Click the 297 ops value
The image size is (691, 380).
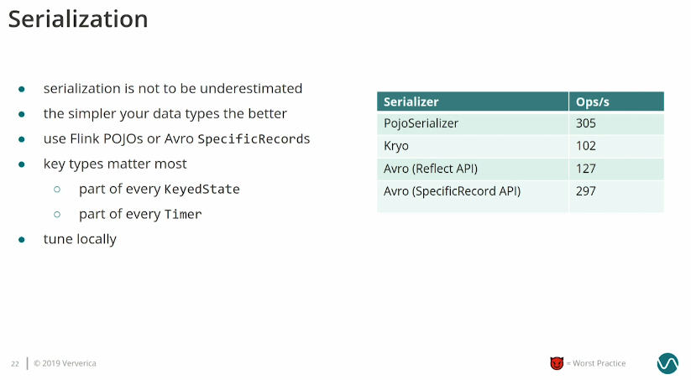(586, 191)
